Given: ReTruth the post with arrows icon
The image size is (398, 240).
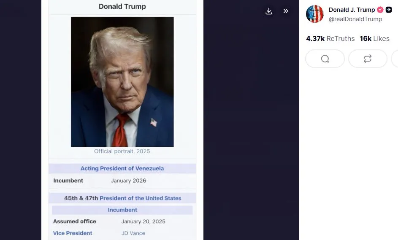Looking at the screenshot, I should coord(368,59).
